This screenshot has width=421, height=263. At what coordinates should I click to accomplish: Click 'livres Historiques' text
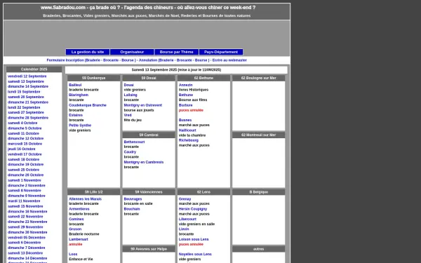194,90
